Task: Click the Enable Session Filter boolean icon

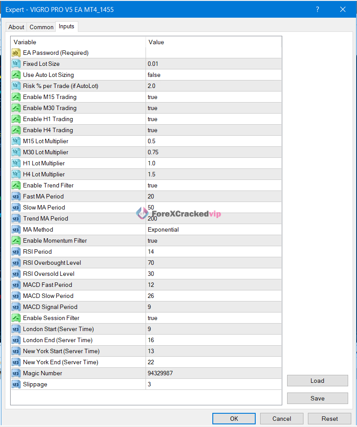Action: (16, 318)
